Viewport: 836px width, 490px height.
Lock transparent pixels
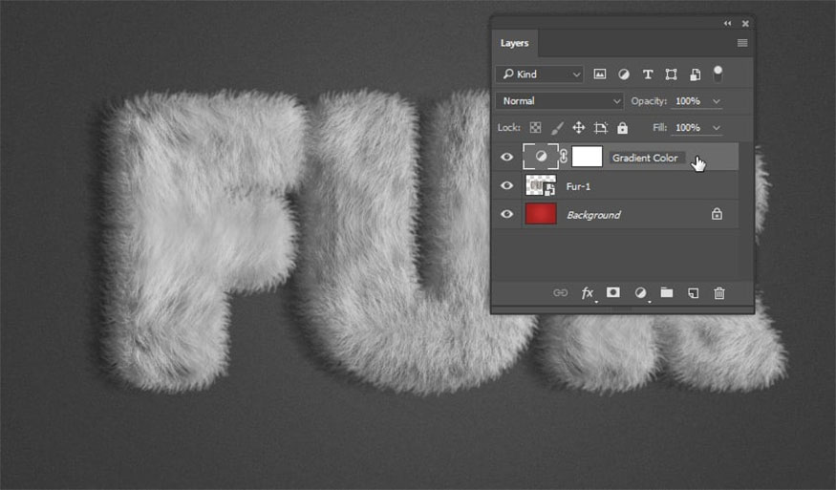pos(536,128)
